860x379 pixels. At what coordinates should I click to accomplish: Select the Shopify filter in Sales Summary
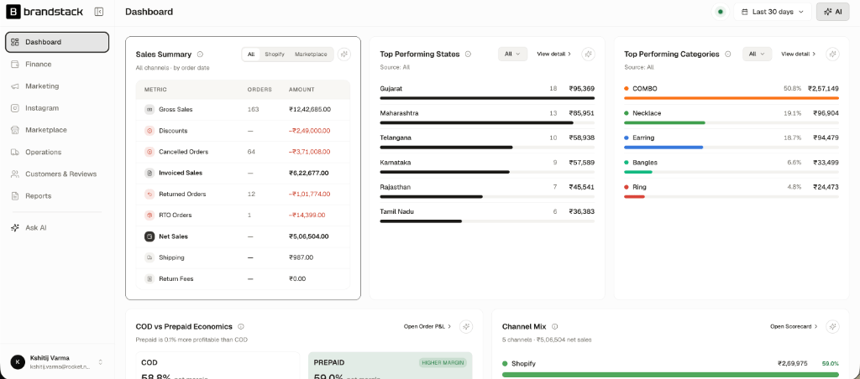point(275,55)
